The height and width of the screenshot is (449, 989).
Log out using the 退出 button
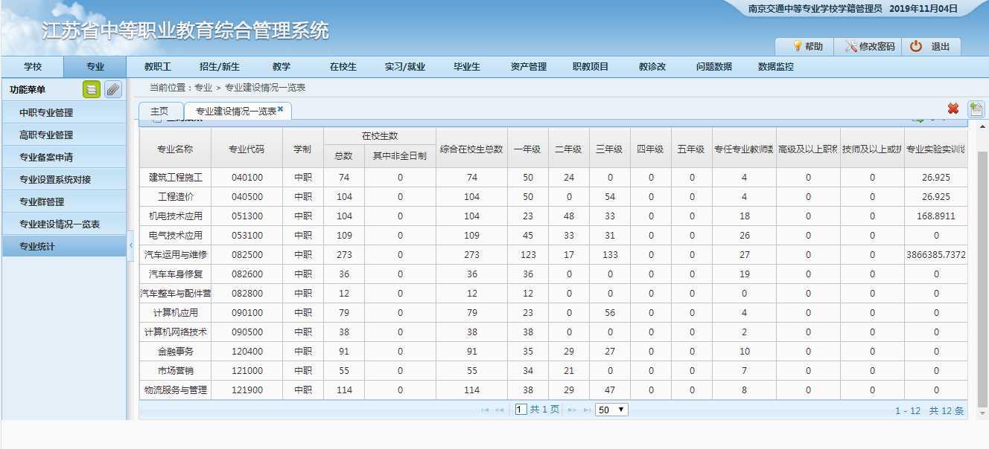pos(931,46)
